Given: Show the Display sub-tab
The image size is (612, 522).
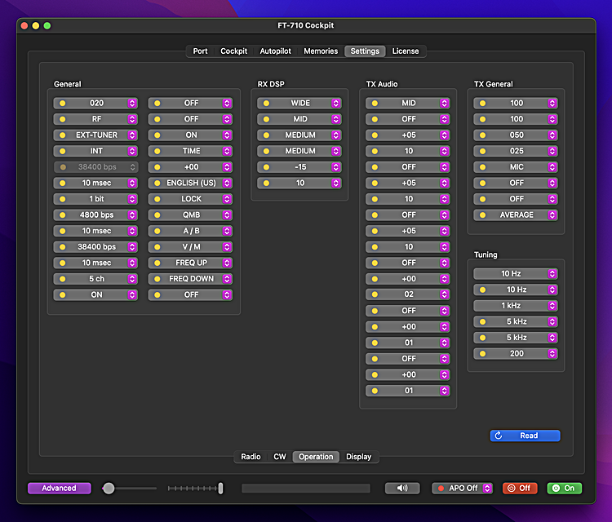Looking at the screenshot, I should click(359, 457).
